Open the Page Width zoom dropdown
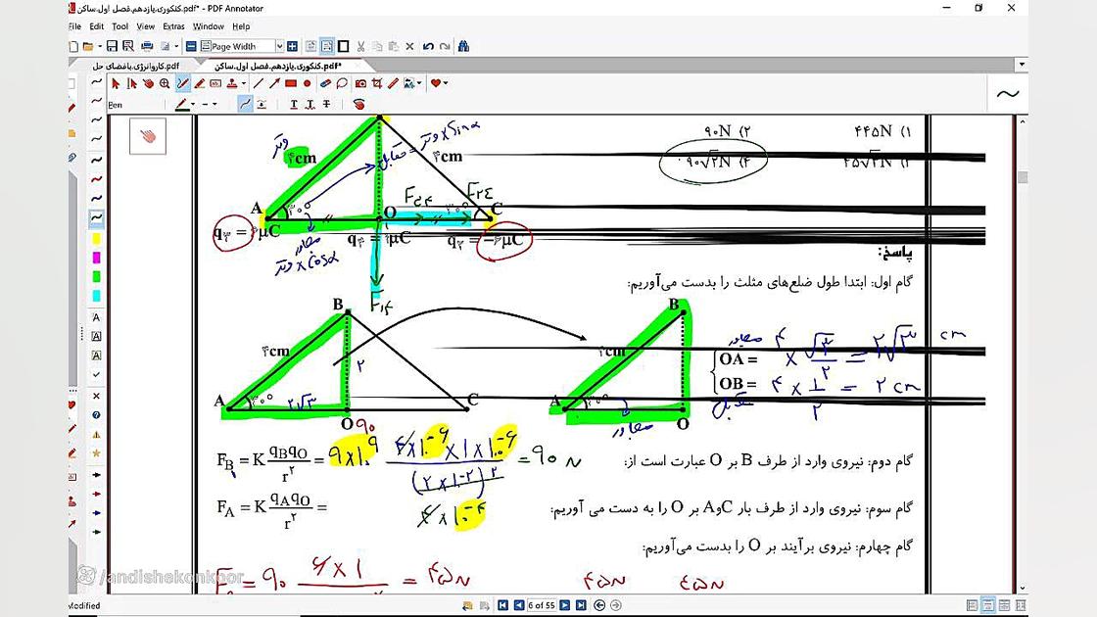Image resolution: width=1097 pixels, height=617 pixels. (x=280, y=46)
